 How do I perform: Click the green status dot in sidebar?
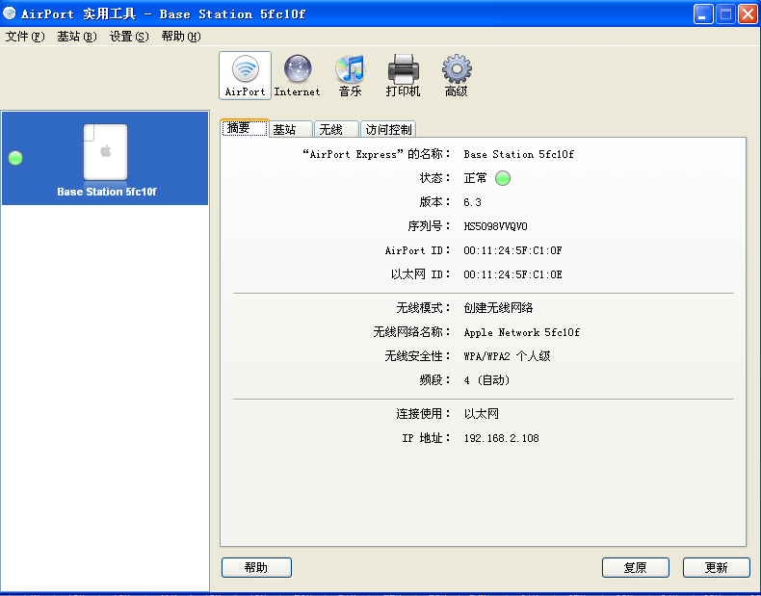pyautogui.click(x=15, y=158)
